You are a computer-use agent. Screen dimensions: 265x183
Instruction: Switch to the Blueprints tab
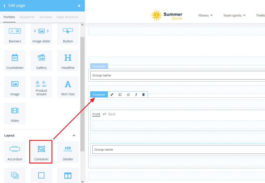pos(27,17)
